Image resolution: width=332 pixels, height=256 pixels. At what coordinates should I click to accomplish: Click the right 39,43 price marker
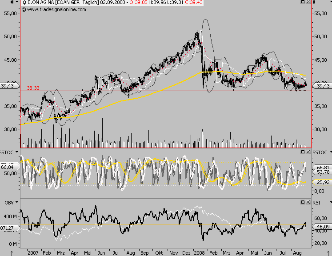click(x=323, y=86)
